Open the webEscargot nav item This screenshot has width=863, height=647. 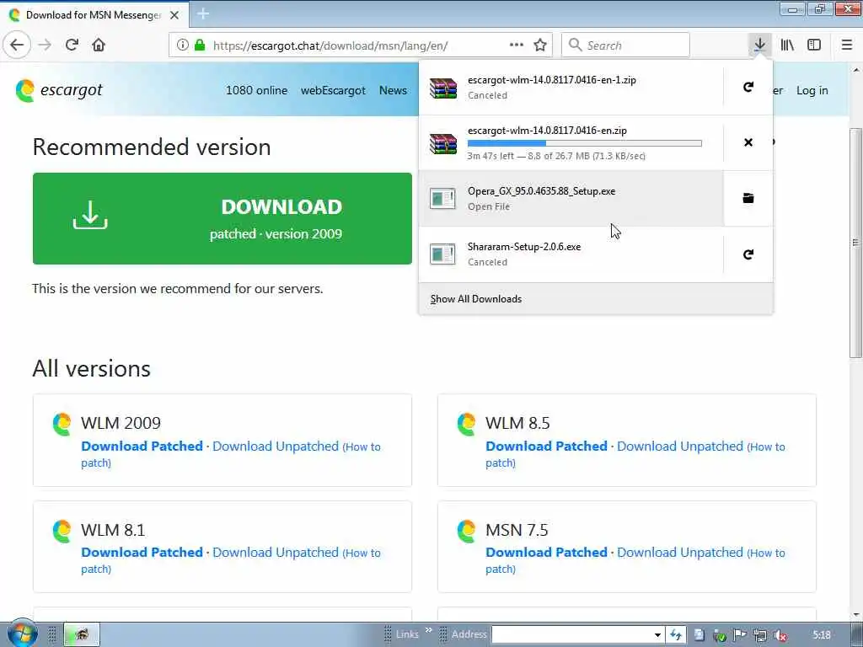tap(333, 90)
